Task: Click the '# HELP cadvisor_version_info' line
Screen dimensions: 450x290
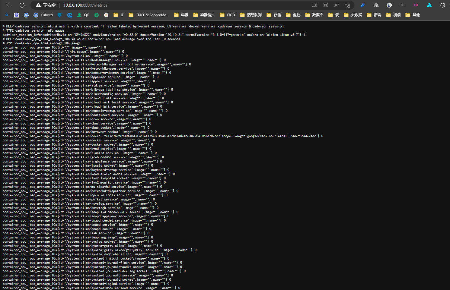Action: click(144, 26)
